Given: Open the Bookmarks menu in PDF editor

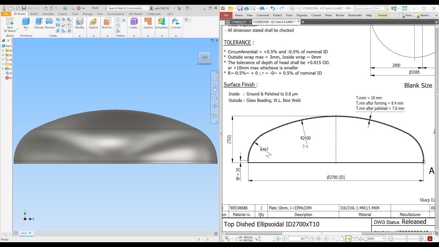Looking at the screenshot, I should [355, 15].
